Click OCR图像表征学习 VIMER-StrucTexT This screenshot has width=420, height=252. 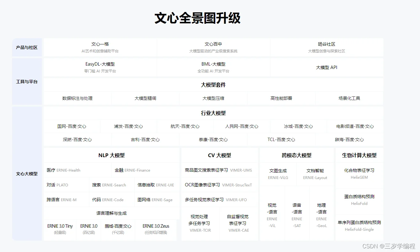(x=220, y=185)
